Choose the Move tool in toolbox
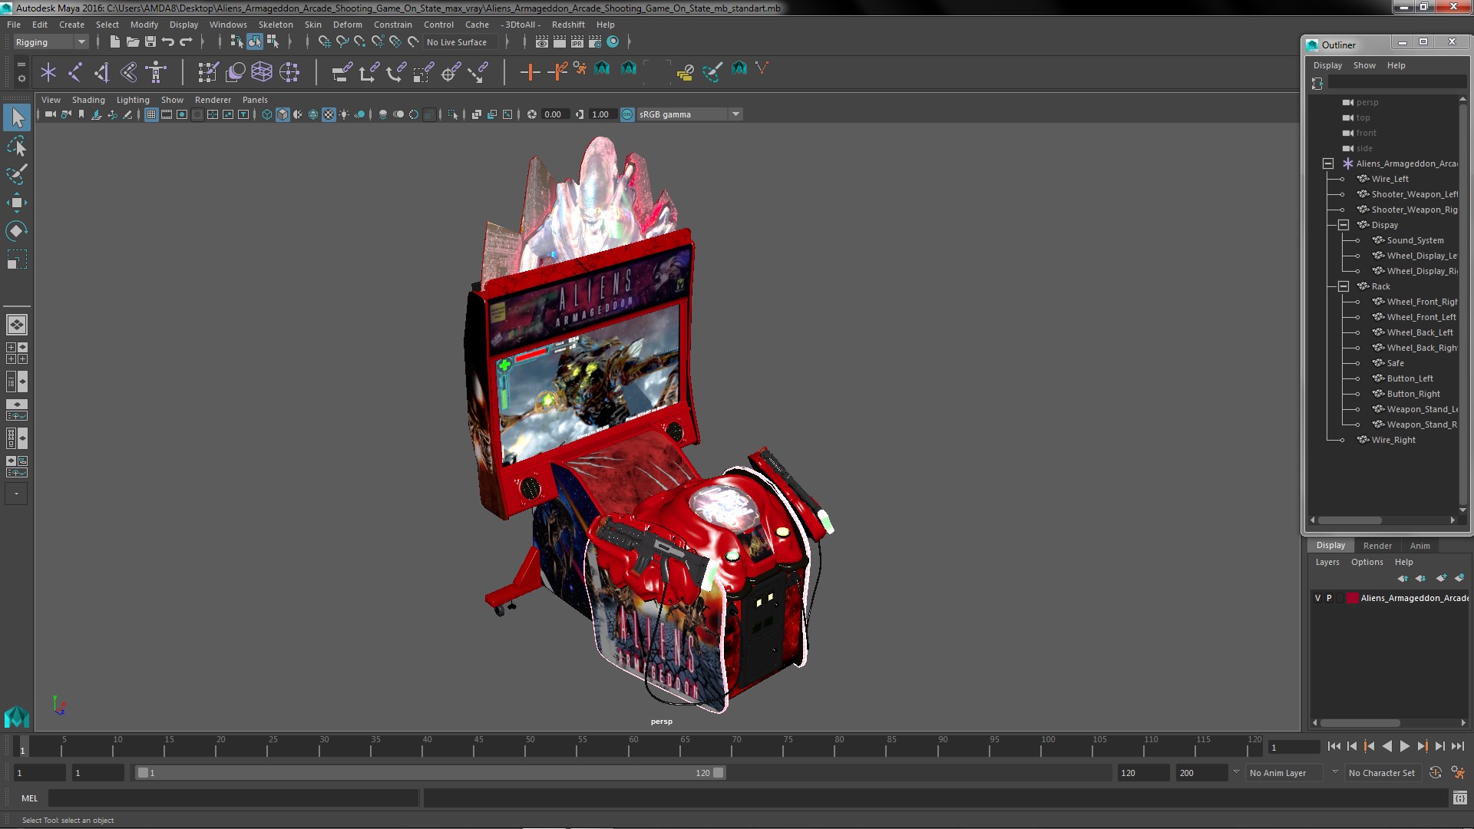 click(17, 203)
